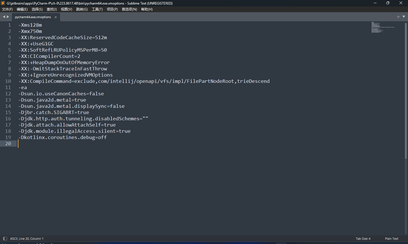Viewport: 408px width, 244px height.
Task: Click line number 1 in the gutter
Action: [9, 25]
